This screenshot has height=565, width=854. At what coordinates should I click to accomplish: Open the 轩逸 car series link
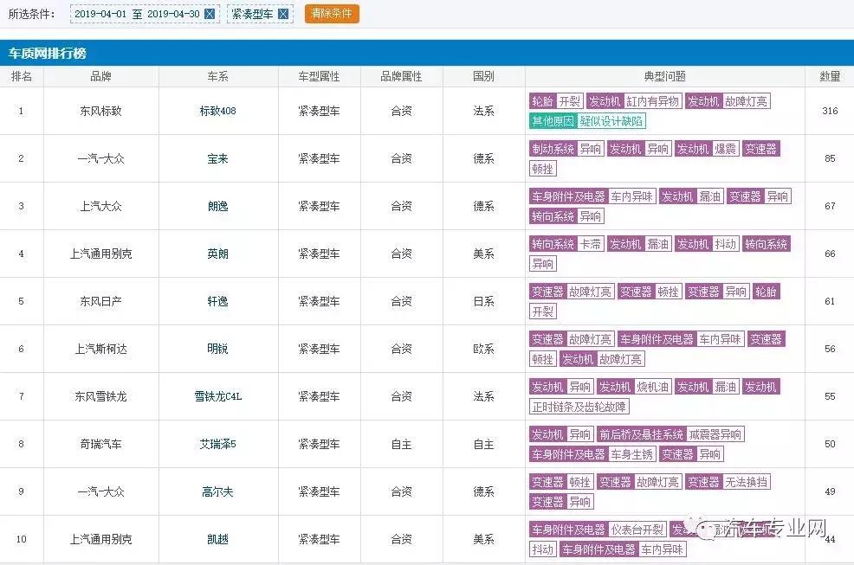point(218,302)
